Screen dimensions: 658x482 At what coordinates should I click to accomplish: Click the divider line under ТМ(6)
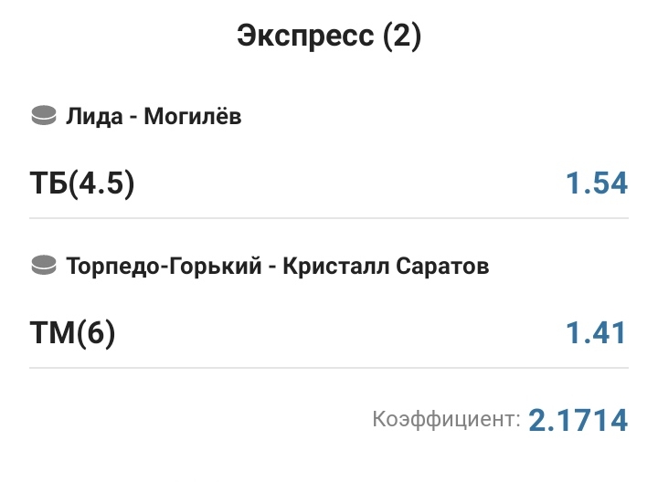(x=329, y=368)
